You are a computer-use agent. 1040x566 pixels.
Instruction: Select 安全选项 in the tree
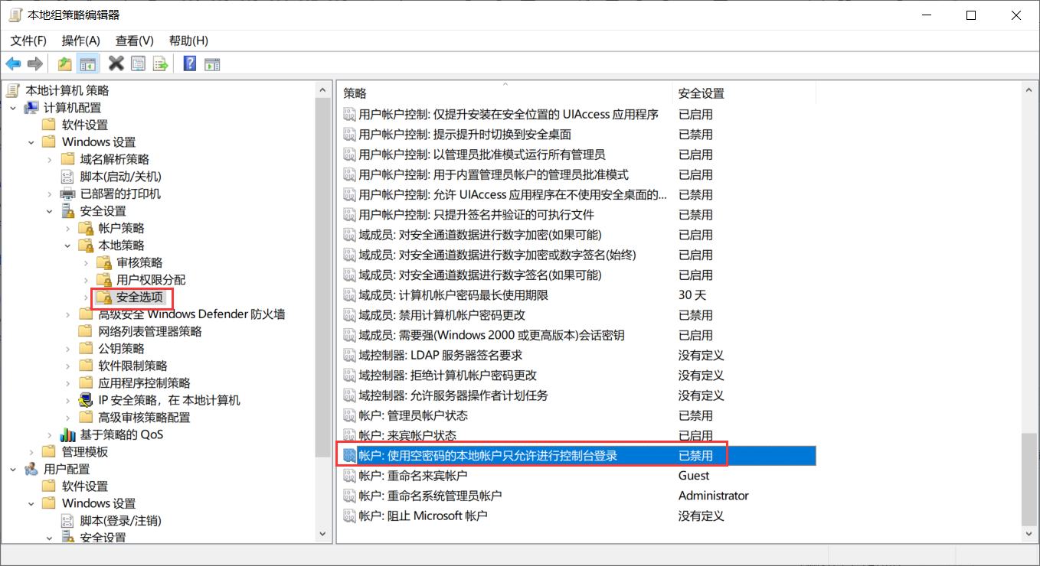[139, 297]
